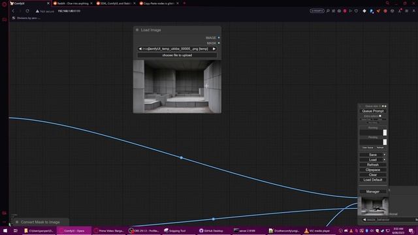The image size is (418, 235).
Task: Click the IMAGE output connector
Action: (219, 38)
